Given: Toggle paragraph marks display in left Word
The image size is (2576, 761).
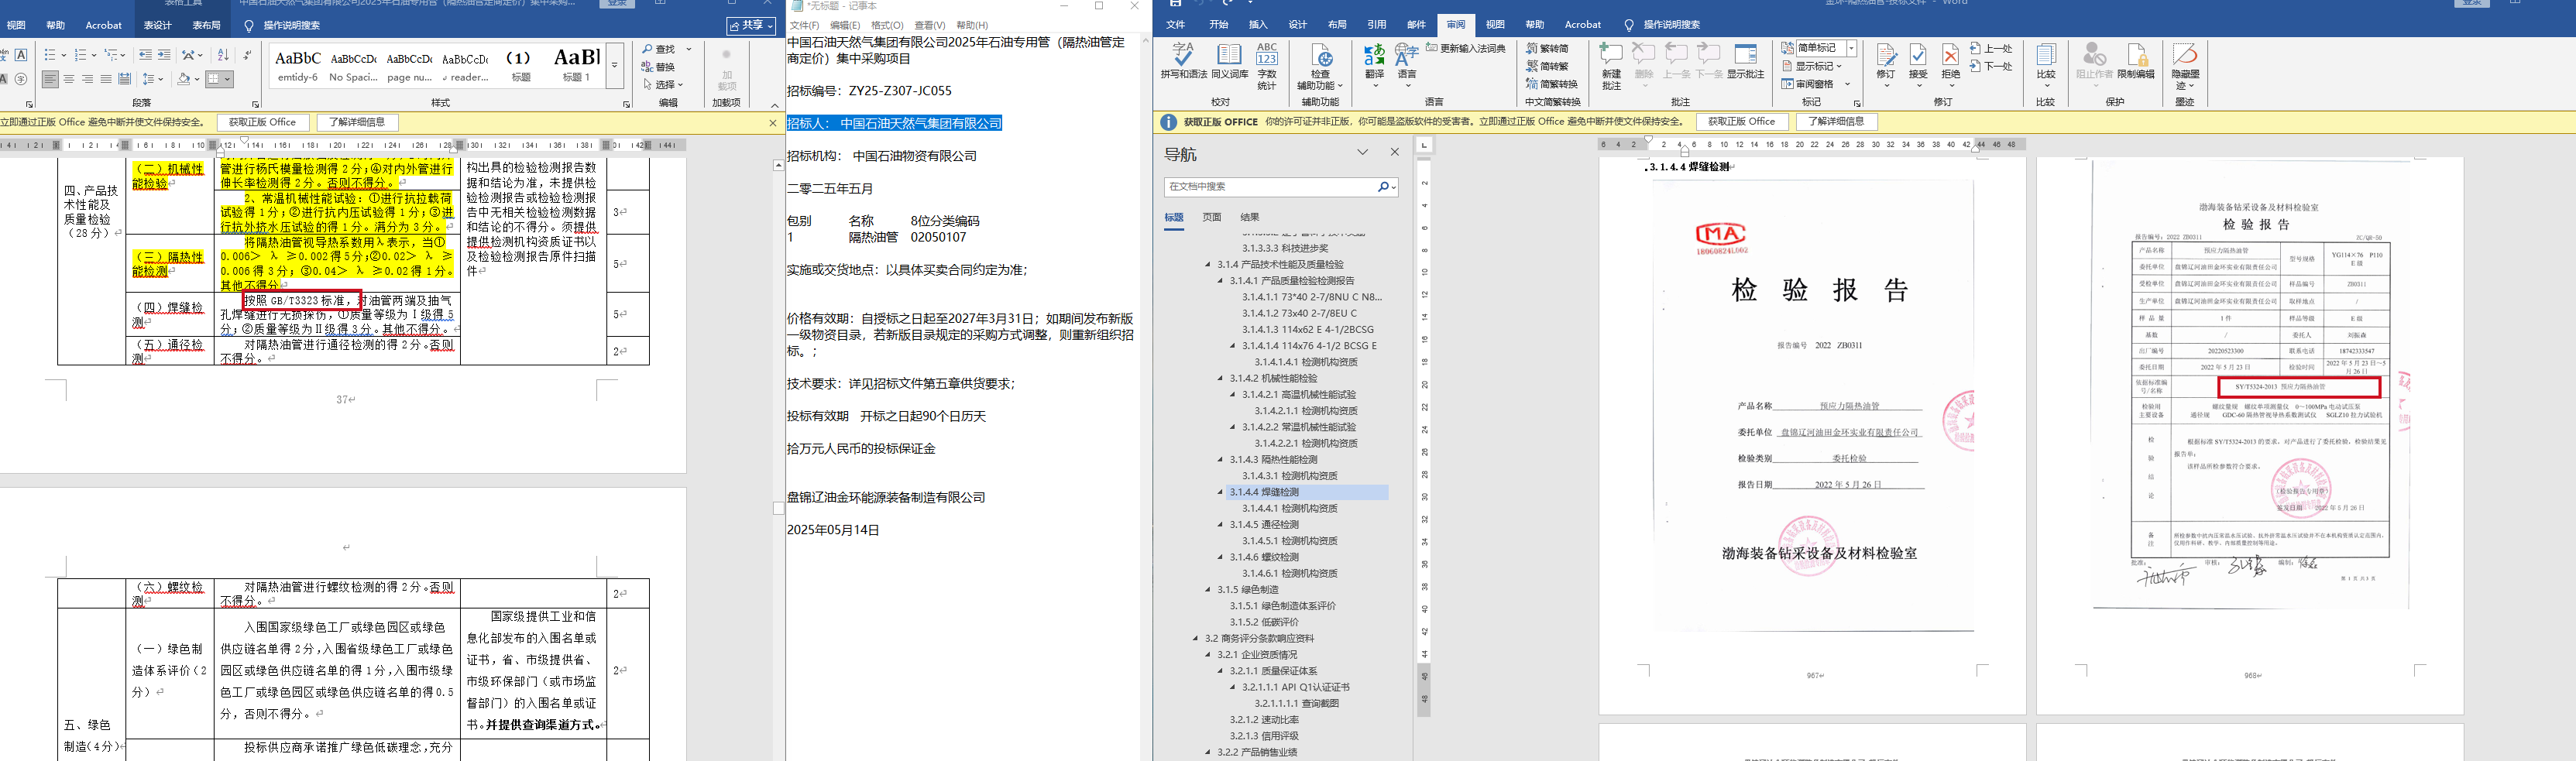Looking at the screenshot, I should 247,54.
